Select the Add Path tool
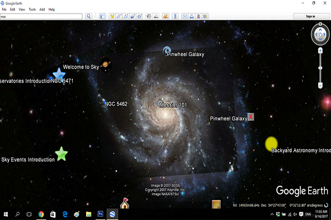Screen dimensions: 331x220 (x=126, y=16)
